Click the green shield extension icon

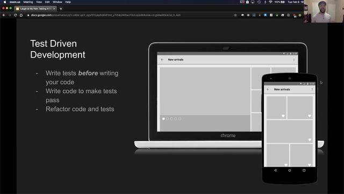pyautogui.click(x=277, y=15)
